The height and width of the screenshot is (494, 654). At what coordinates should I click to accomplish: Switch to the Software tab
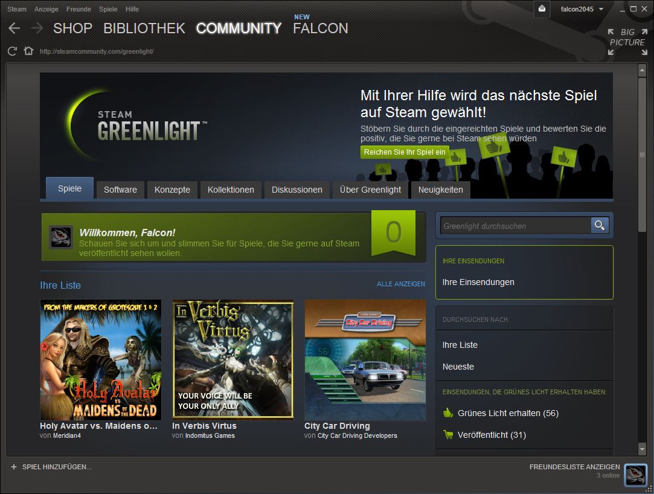[120, 190]
